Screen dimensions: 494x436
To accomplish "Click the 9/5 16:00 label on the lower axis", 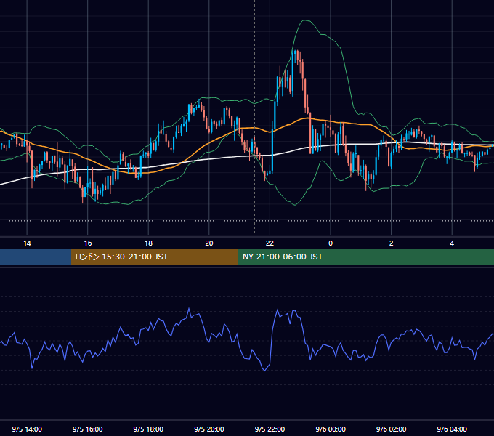I will pos(88,429).
